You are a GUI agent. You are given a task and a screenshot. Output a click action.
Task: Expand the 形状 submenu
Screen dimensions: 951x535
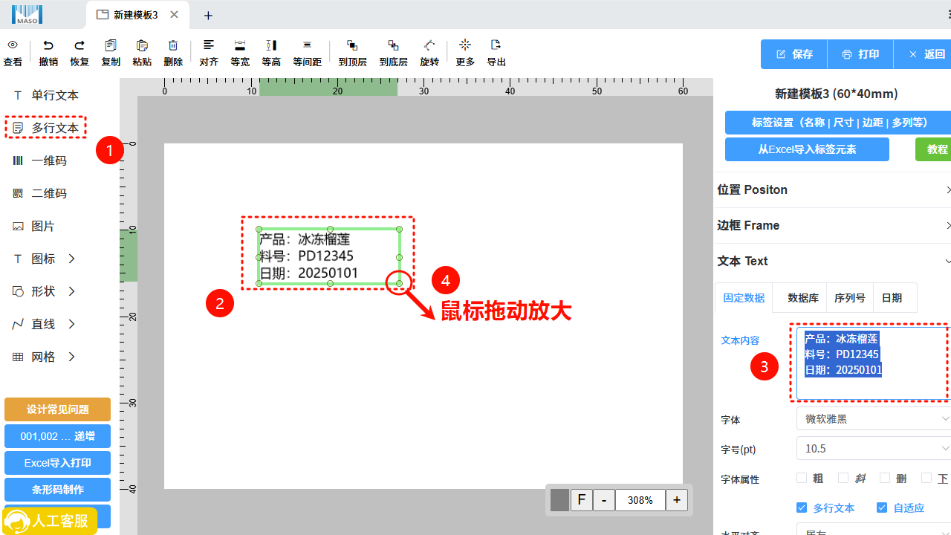point(72,291)
